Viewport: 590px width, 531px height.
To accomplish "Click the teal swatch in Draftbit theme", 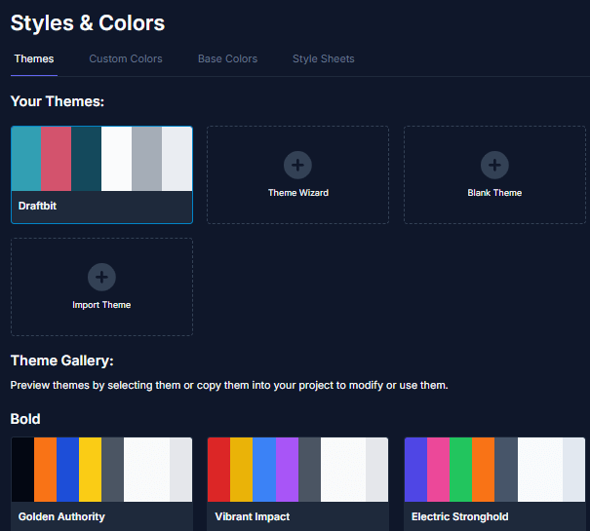I will [x=26, y=159].
